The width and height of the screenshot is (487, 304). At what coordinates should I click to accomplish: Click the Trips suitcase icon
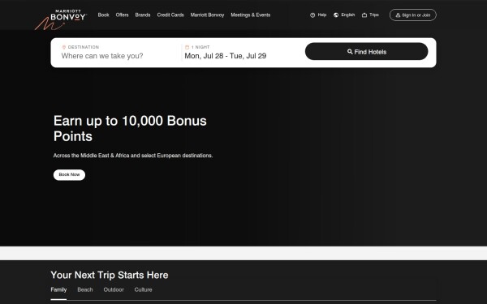pyautogui.click(x=364, y=15)
